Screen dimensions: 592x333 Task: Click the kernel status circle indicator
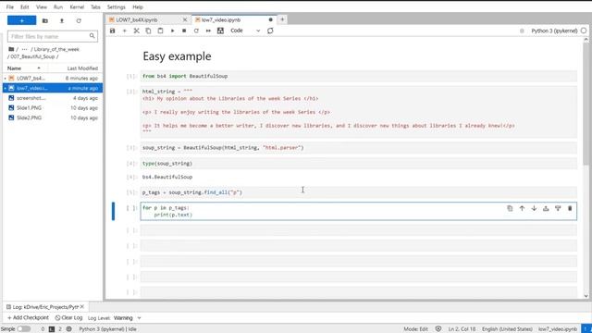tap(584, 31)
